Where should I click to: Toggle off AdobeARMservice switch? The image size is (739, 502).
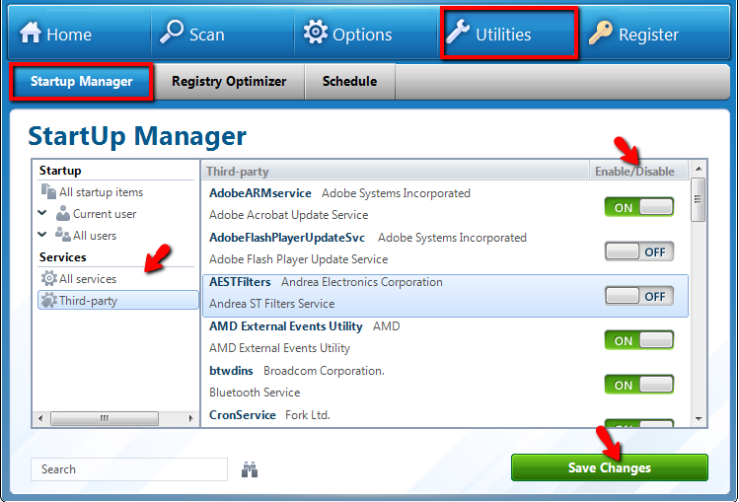pyautogui.click(x=638, y=207)
